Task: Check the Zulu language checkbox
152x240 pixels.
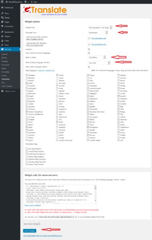Action: (x=118, y=140)
